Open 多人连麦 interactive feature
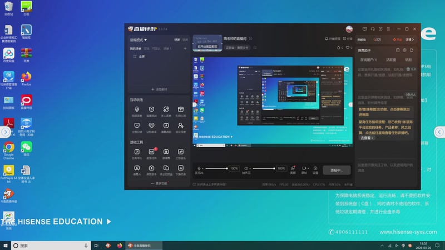Viewport: 445px width, 250px height. point(166,112)
